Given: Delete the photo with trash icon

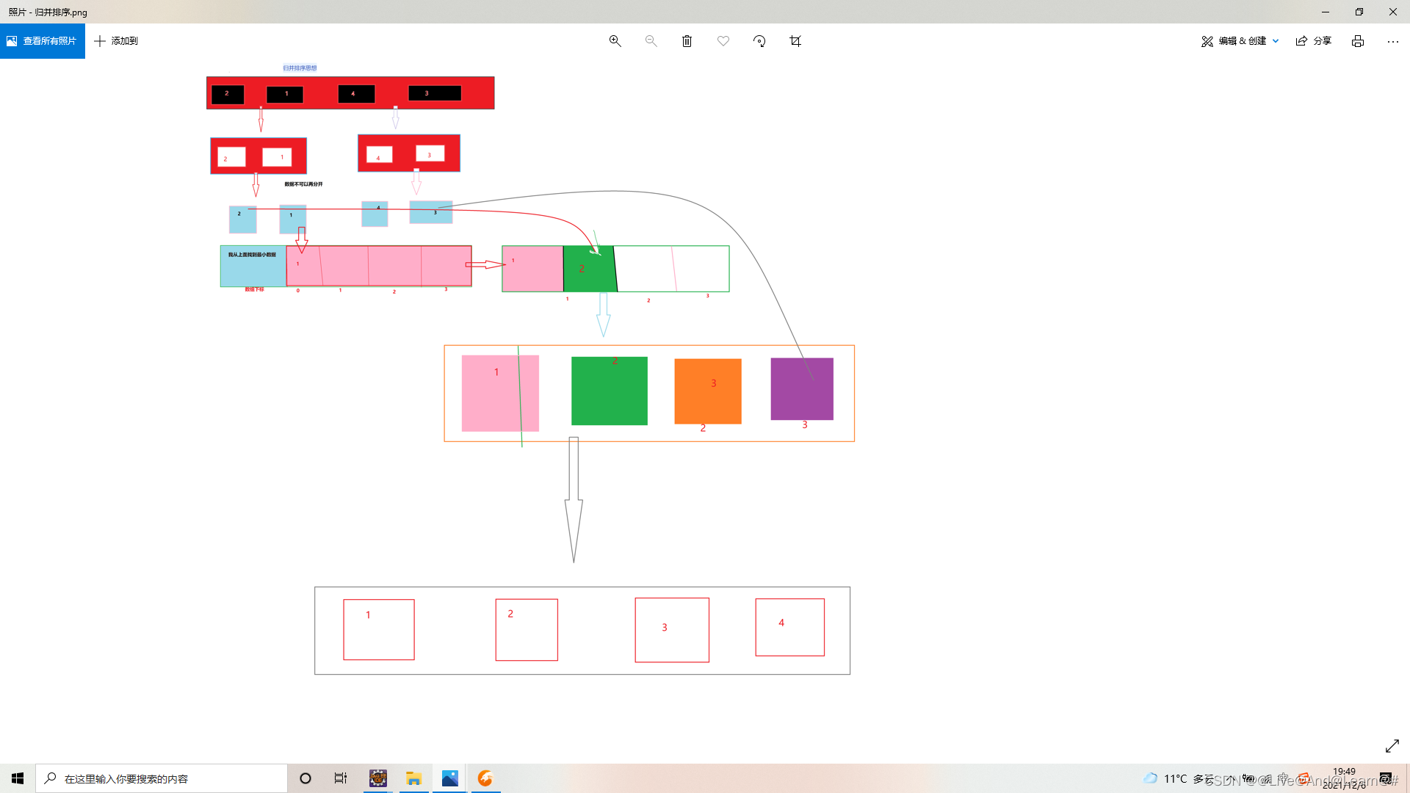Looking at the screenshot, I should [687, 41].
